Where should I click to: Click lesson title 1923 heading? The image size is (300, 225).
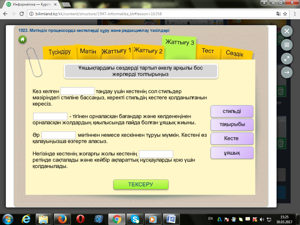click(x=94, y=30)
